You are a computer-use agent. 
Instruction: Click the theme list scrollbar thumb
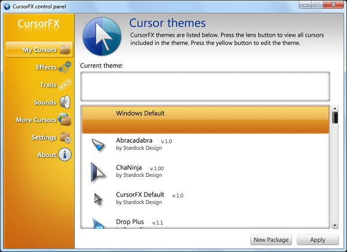[x=335, y=118]
